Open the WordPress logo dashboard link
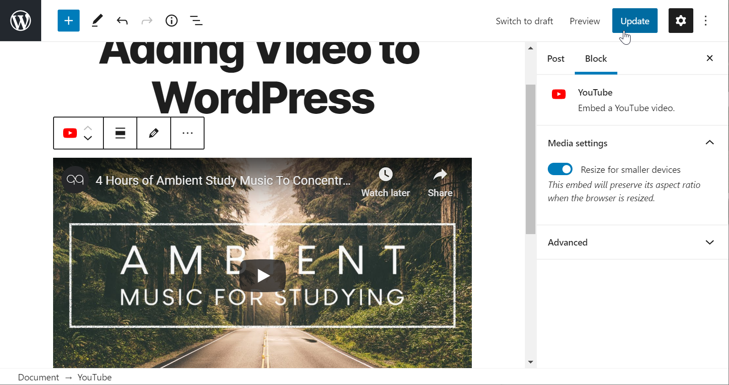The image size is (729, 385). tap(21, 21)
